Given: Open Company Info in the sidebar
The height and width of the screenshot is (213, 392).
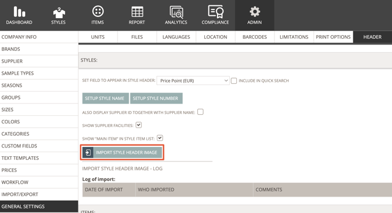Looking at the screenshot, I should tap(39, 37).
